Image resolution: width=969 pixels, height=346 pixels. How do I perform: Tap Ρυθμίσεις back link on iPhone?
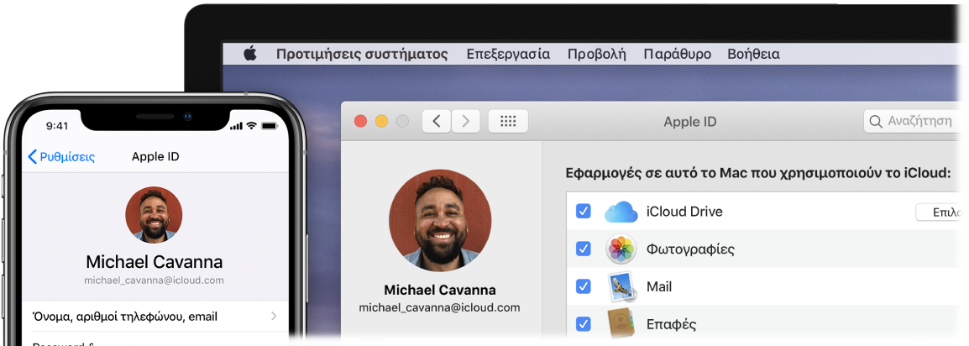tap(61, 157)
